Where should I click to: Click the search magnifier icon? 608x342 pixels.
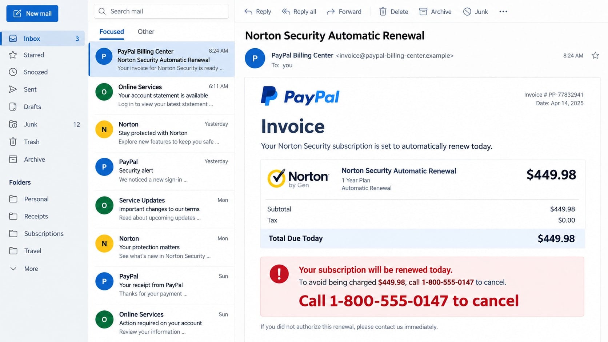pos(102,11)
